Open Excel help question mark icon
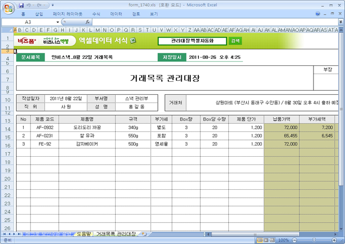The height and width of the screenshot is (244, 345). 318,14
